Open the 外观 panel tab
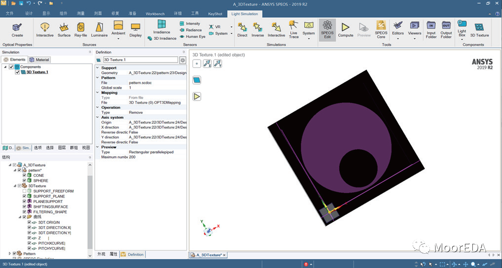 (x=101, y=254)
